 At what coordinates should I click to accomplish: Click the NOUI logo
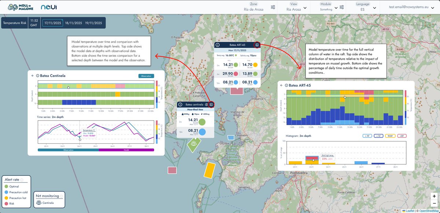49,7
